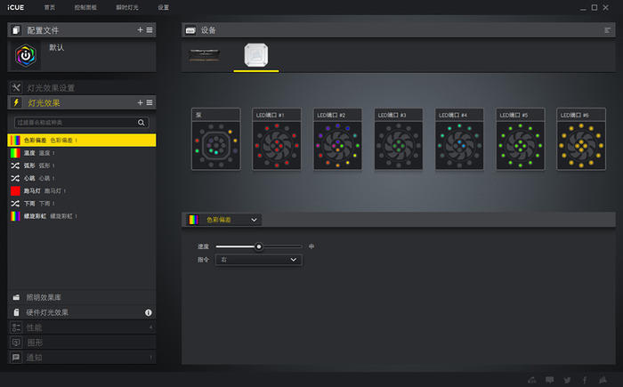Open the Twitter link icon

[568, 380]
